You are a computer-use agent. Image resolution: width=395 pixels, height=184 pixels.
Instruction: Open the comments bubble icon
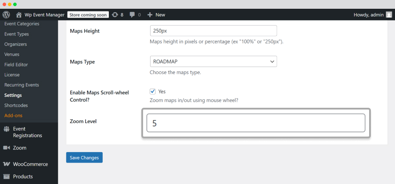132,15
